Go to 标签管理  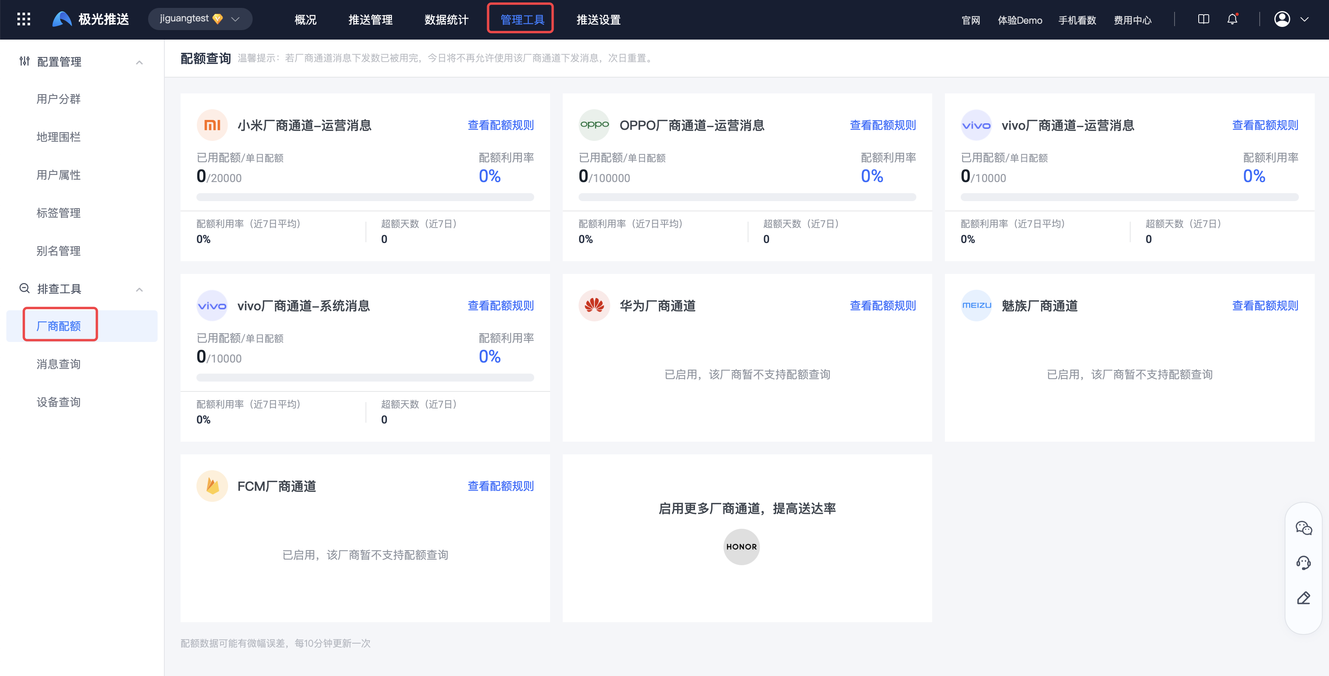(58, 213)
